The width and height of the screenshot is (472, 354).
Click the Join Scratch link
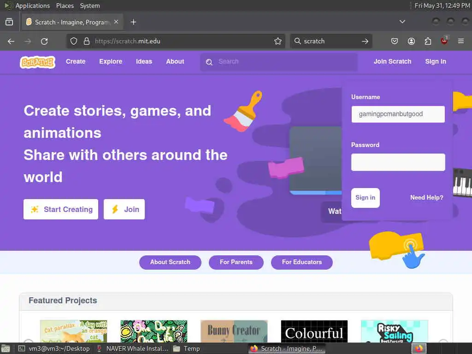(x=392, y=61)
